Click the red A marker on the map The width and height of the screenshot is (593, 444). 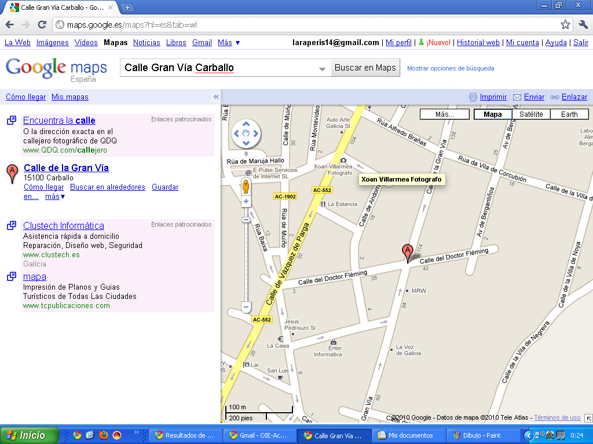click(x=407, y=252)
